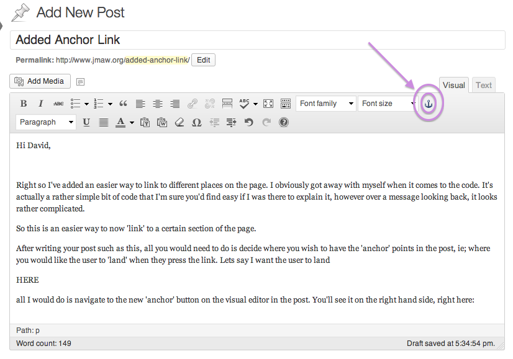This screenshot has width=513, height=359.
Task: Indent the paragraph
Action: coord(232,123)
